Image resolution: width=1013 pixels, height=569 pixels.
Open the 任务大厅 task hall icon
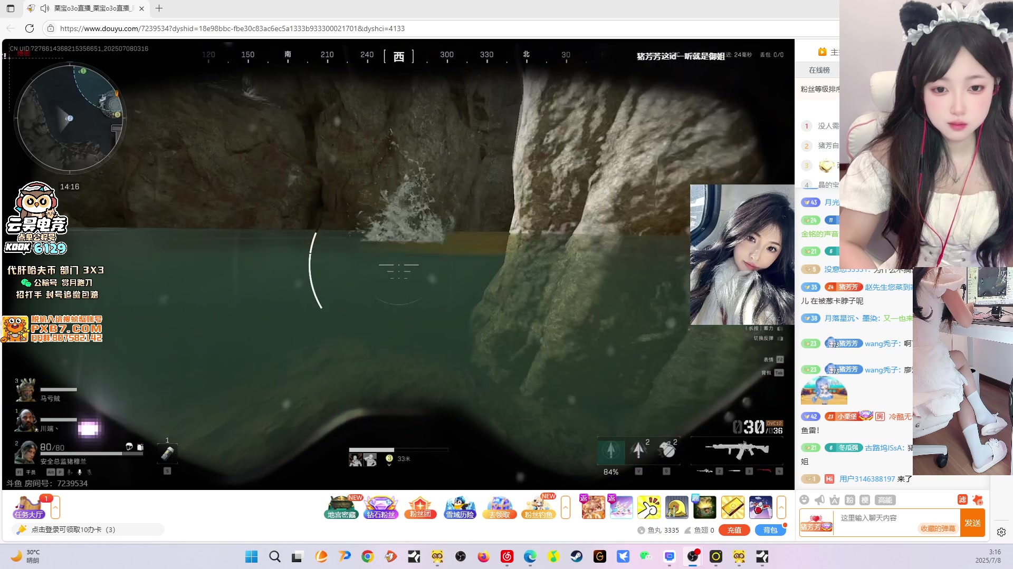tap(29, 507)
